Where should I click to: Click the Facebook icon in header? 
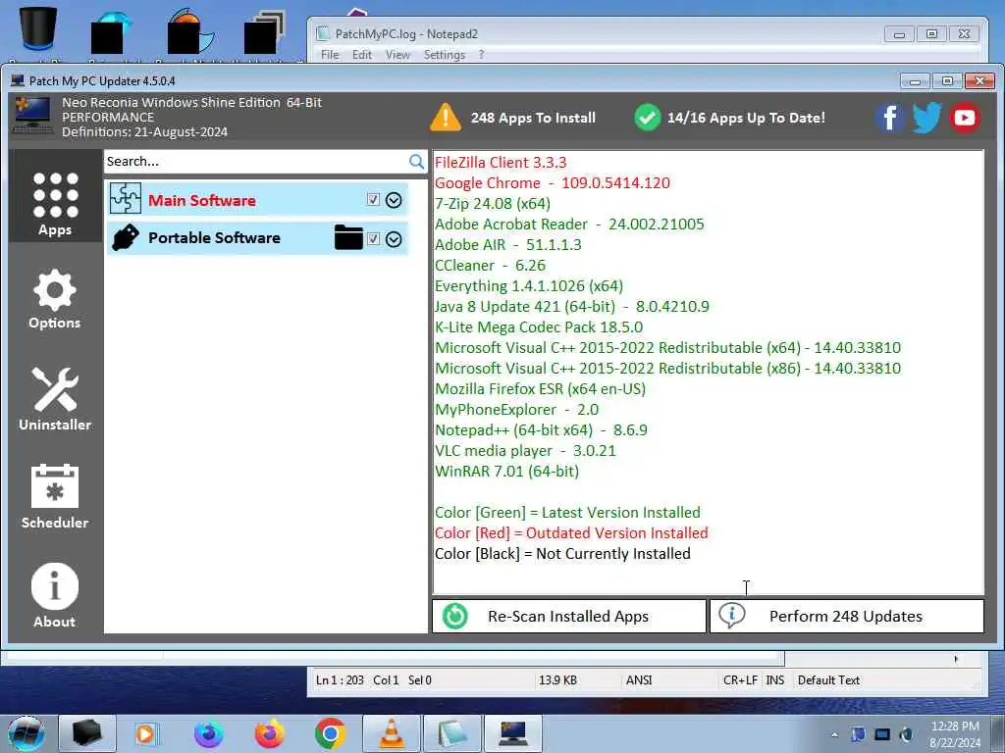(889, 118)
